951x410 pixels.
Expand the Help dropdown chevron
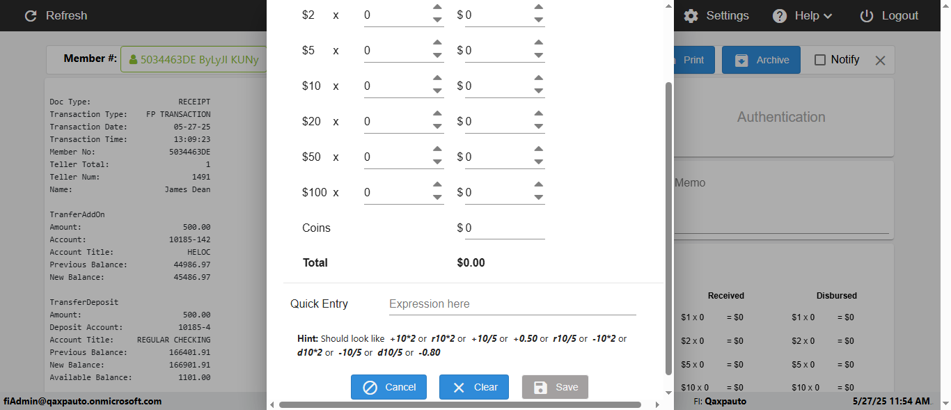tap(828, 16)
